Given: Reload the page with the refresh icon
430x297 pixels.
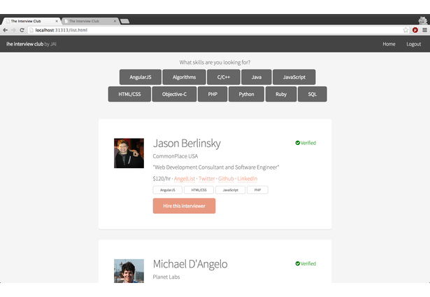Looking at the screenshot, I should click(22, 30).
